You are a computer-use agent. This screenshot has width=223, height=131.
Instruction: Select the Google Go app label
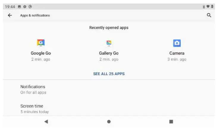41,53
